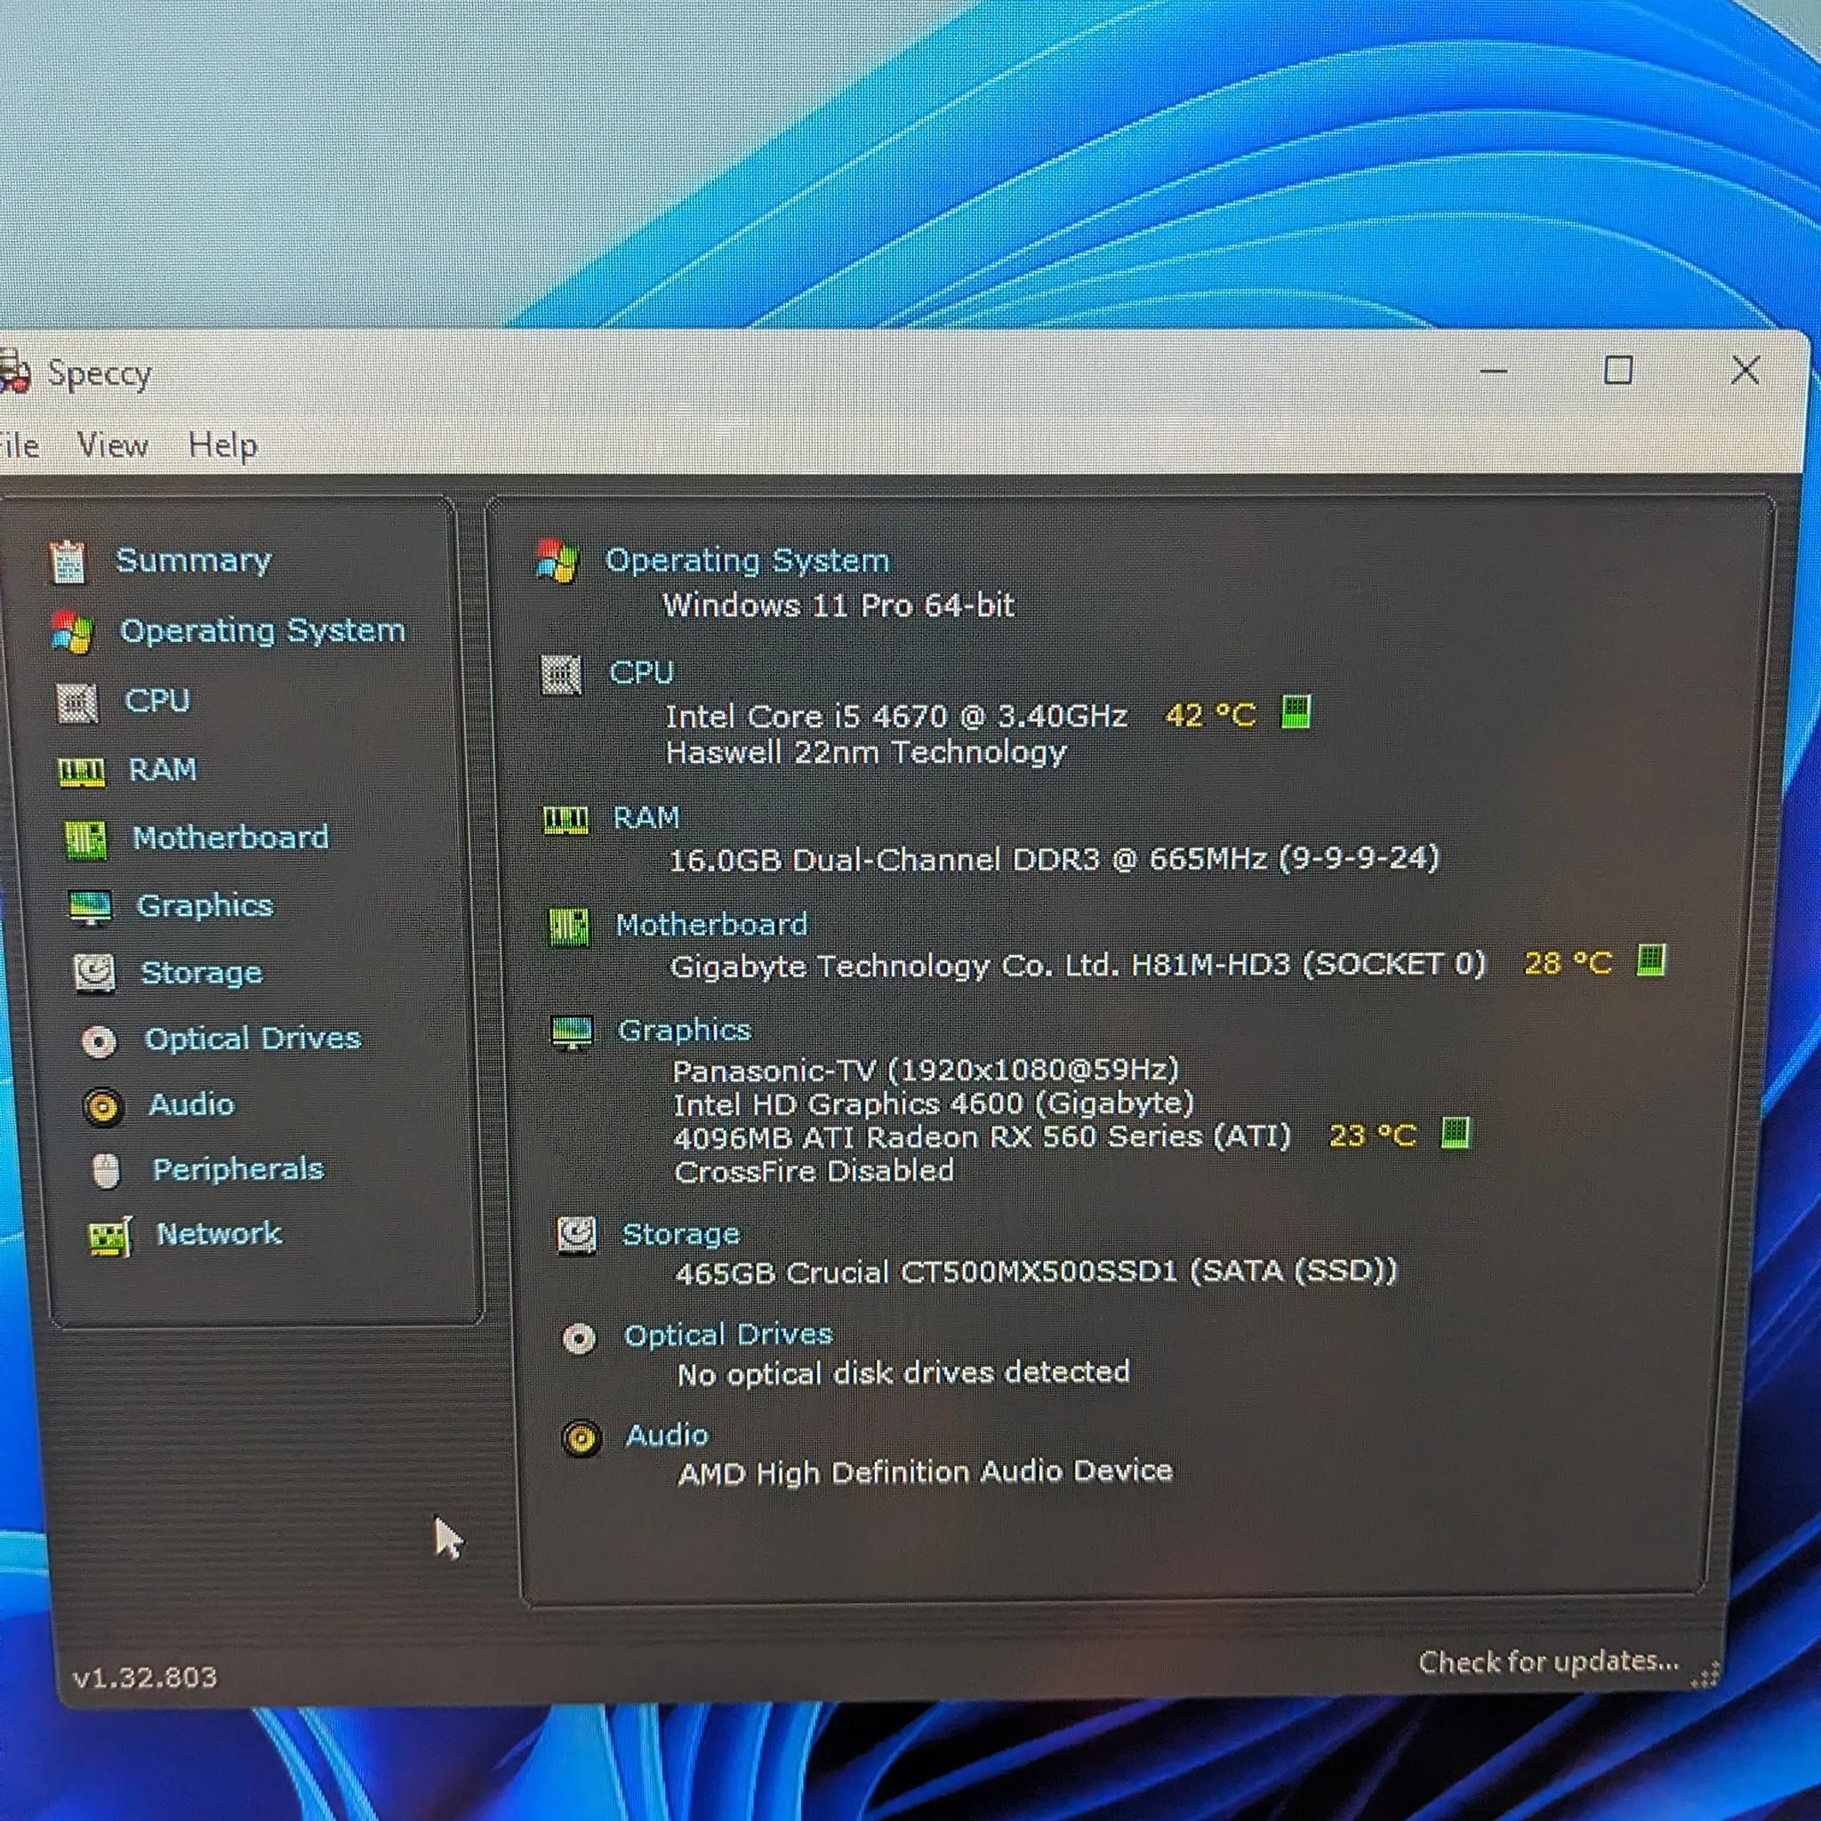Click the ATI Radeon RX 560 Series line
The image size is (1821, 1821).
click(983, 1137)
